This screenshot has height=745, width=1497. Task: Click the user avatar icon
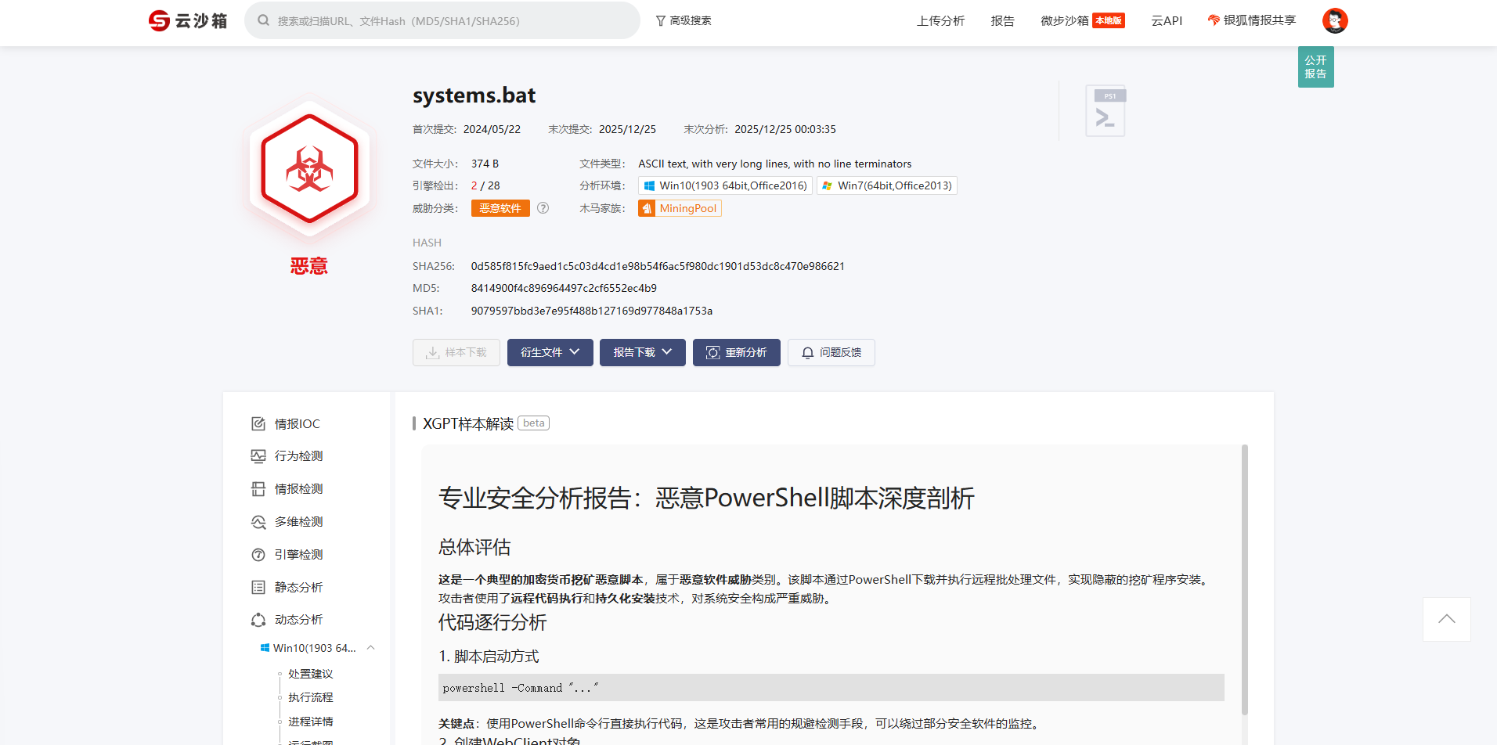click(1334, 20)
